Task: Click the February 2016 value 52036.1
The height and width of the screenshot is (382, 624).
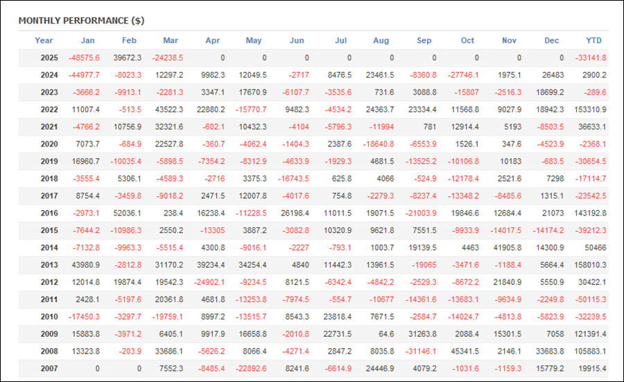Action: (x=128, y=214)
